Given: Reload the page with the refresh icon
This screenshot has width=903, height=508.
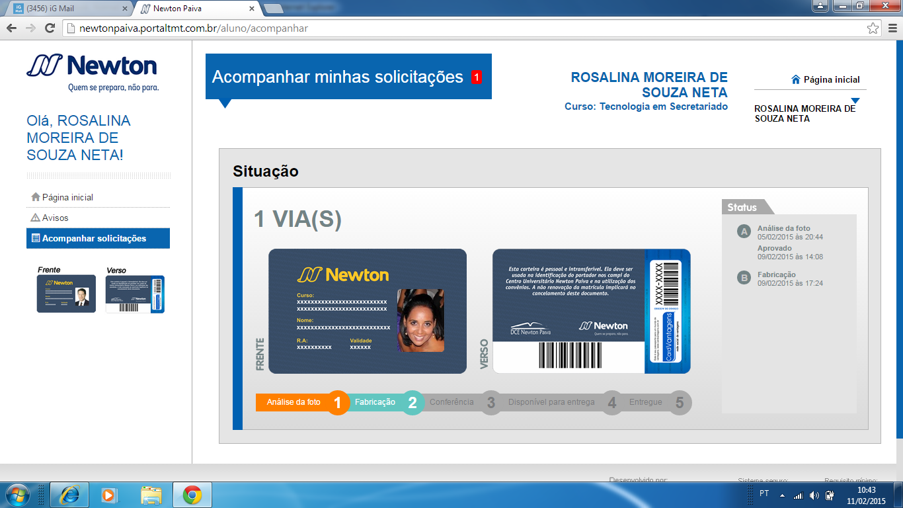Looking at the screenshot, I should [50, 28].
